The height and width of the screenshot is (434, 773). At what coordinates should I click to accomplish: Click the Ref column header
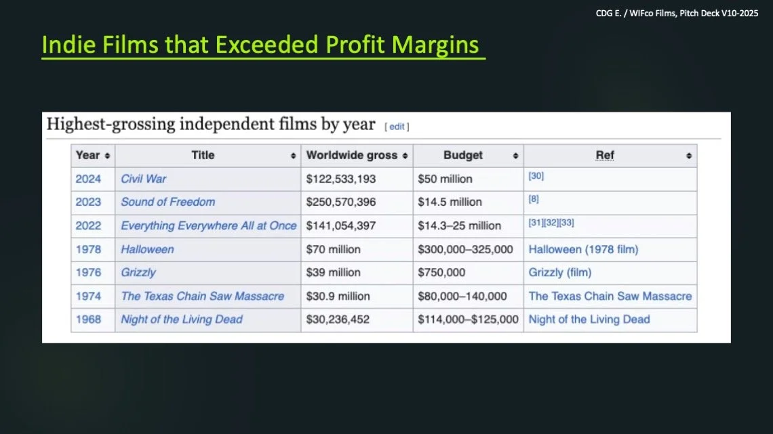point(610,156)
